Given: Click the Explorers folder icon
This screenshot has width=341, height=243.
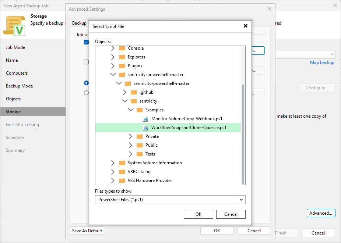Looking at the screenshot, I should point(122,57).
